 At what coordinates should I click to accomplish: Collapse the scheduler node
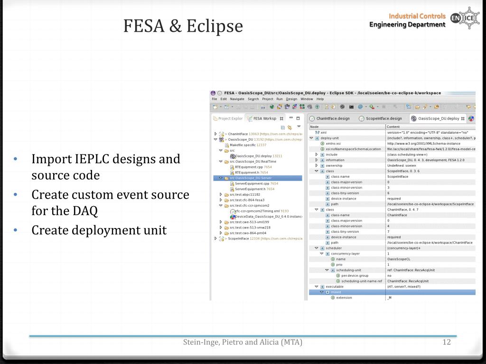[x=317, y=248]
